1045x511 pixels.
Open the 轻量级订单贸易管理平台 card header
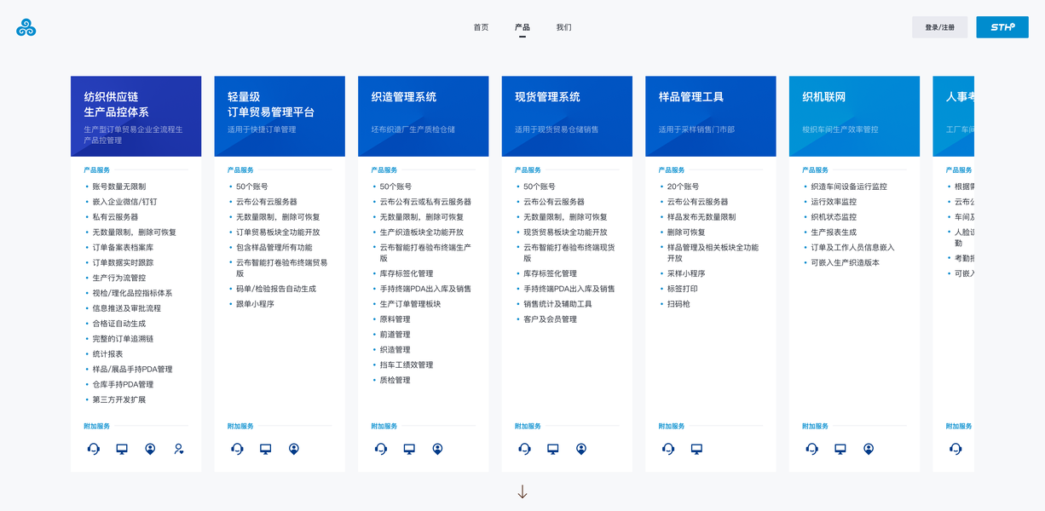(x=280, y=117)
